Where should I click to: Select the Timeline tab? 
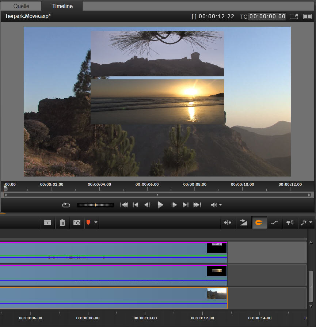(x=62, y=6)
